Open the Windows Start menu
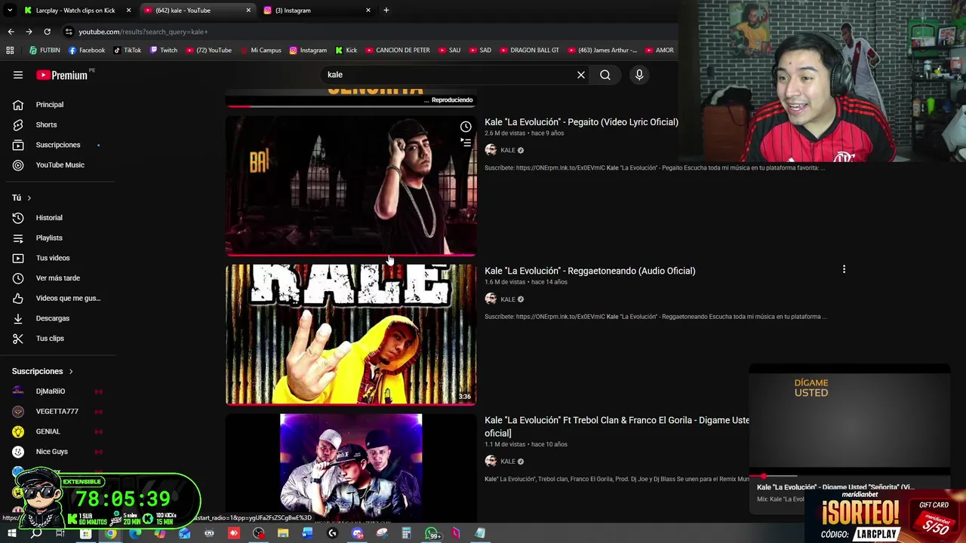Screen dimensions: 966x543 [x=11, y=534]
